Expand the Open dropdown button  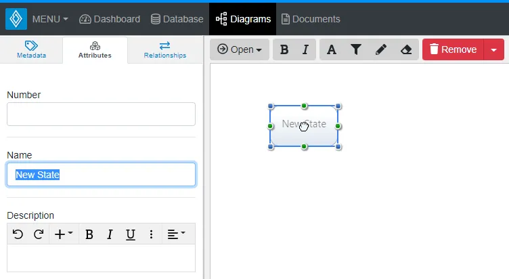(x=240, y=49)
